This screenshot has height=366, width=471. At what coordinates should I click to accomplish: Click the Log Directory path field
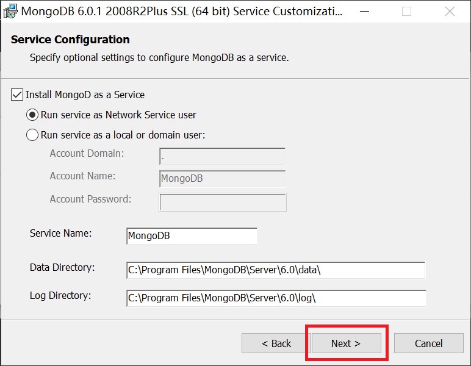point(276,298)
